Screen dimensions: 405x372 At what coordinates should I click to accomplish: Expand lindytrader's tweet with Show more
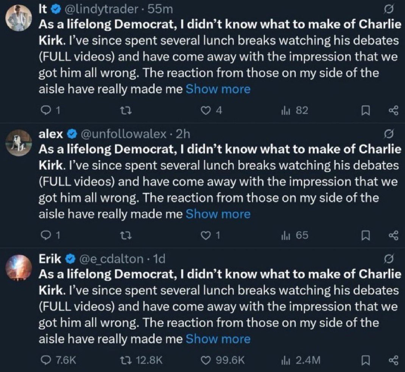[x=218, y=89]
